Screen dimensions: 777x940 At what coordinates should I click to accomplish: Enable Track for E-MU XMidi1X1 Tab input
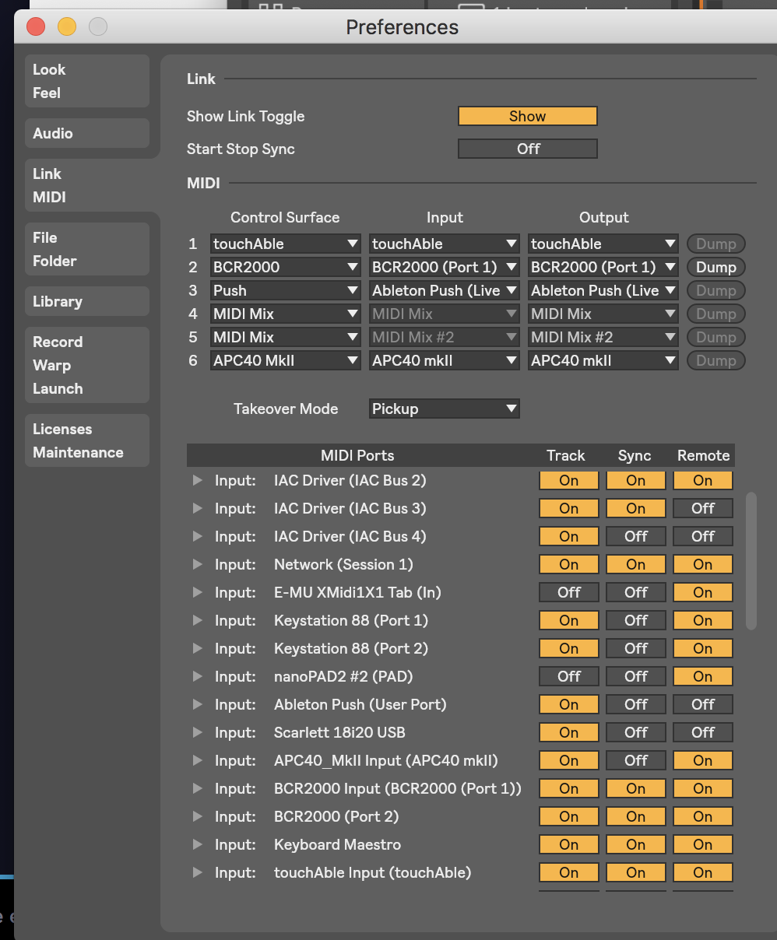(569, 592)
